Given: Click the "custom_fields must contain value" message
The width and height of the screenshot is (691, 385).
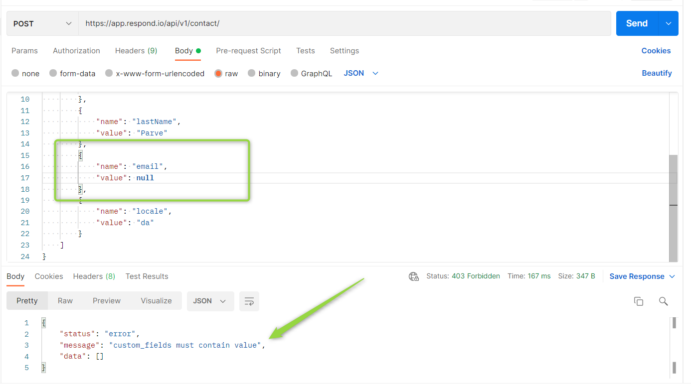Looking at the screenshot, I should point(185,345).
